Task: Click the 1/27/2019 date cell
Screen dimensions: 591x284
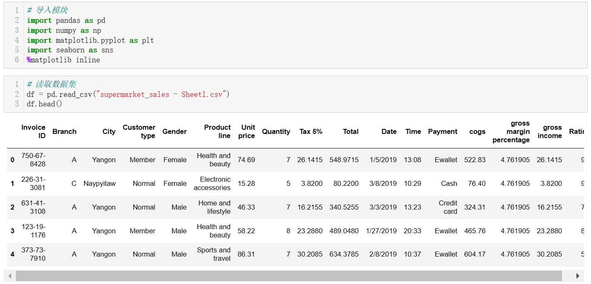Action: click(x=381, y=231)
